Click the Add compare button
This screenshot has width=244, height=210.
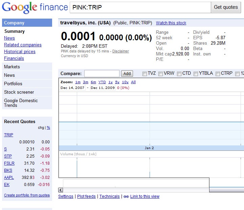[127, 73]
